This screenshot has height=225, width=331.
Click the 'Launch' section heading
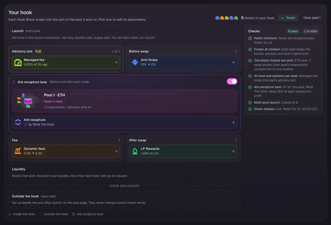[18, 31]
